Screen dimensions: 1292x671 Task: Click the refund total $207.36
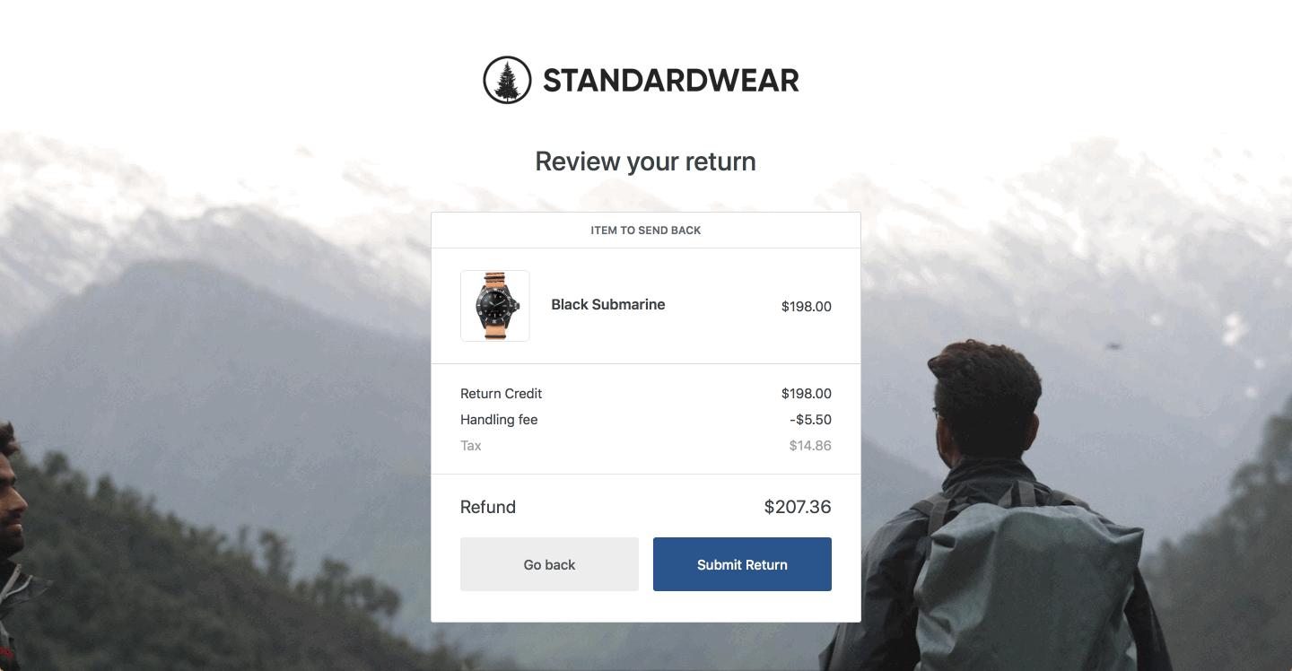coord(798,507)
